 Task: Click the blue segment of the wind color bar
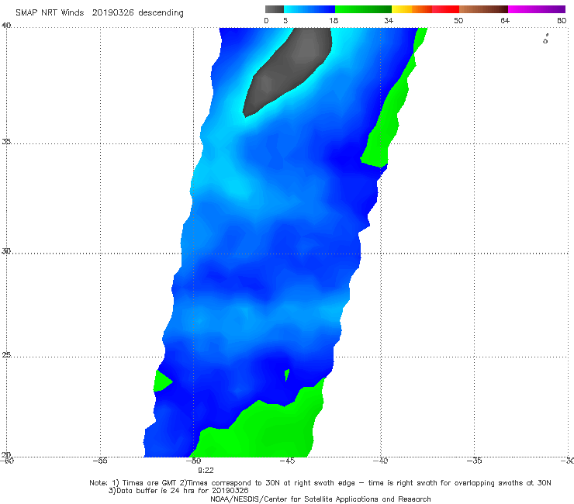click(309, 9)
